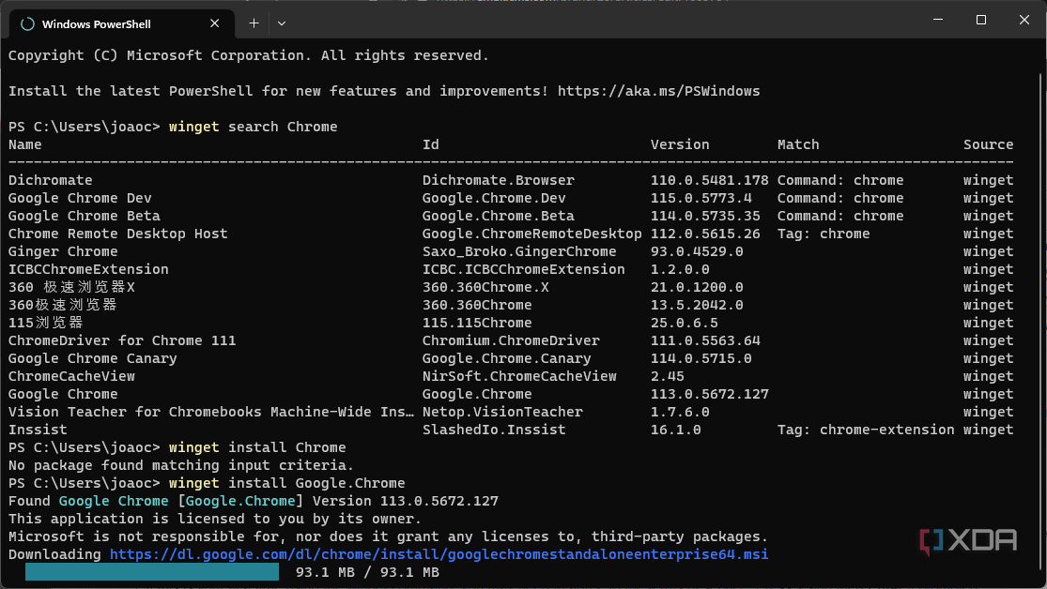The width and height of the screenshot is (1047, 589).
Task: Click 'SlashedIo.Inssist' Id text
Action: click(494, 430)
